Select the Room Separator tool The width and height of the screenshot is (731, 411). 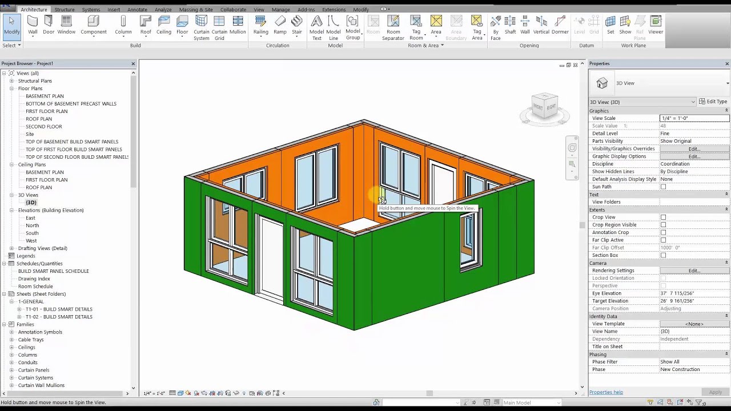click(x=393, y=28)
